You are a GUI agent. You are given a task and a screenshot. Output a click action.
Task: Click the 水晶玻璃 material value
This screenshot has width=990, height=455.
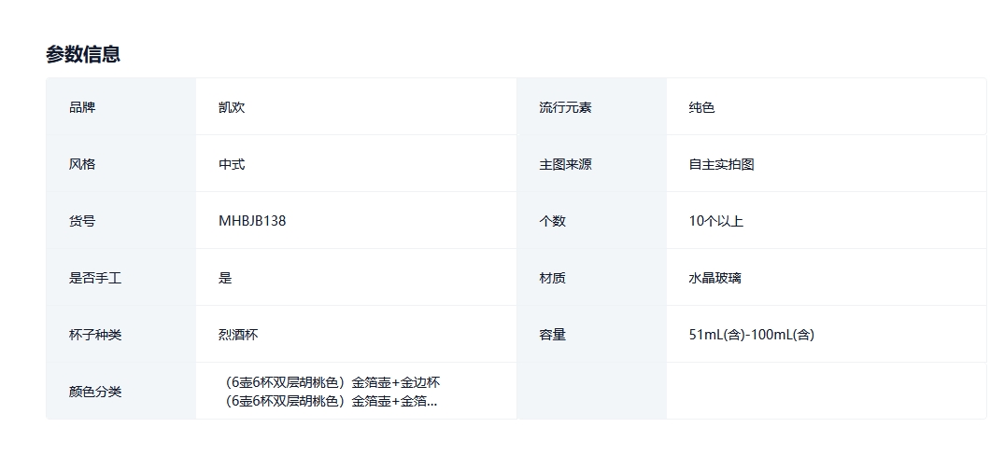pyautogui.click(x=714, y=278)
